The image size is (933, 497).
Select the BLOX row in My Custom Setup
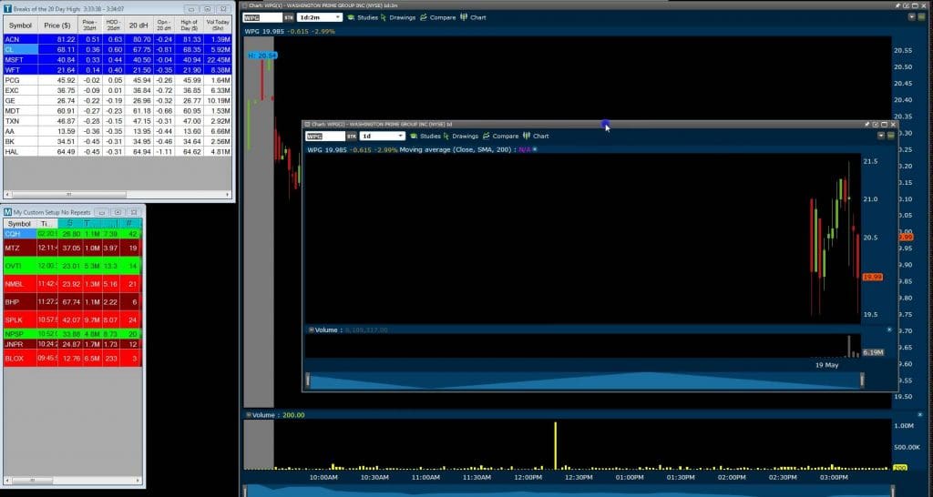(x=73, y=359)
